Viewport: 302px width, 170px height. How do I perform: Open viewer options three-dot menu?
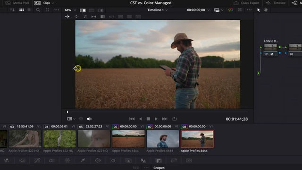(249, 10)
